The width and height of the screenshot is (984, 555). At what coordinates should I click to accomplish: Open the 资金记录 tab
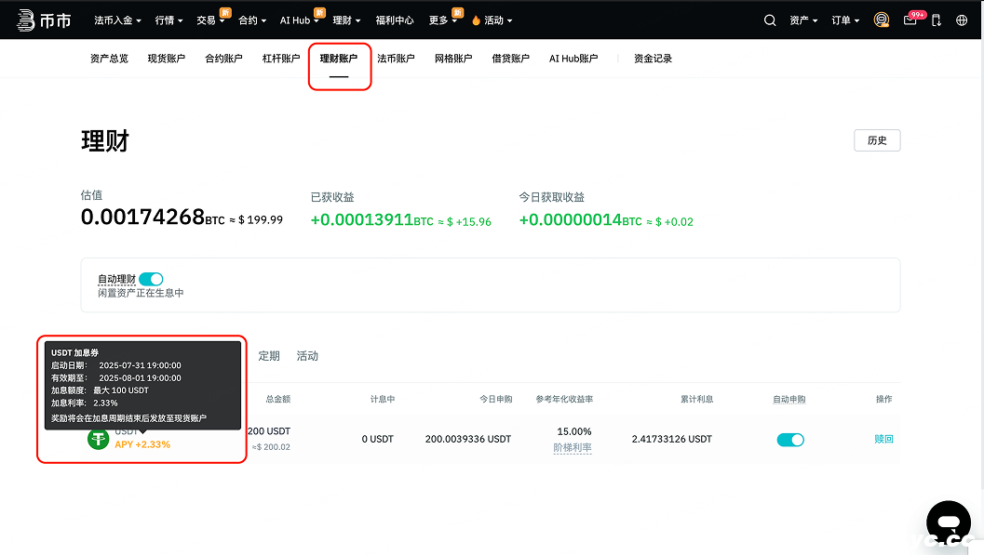[653, 59]
